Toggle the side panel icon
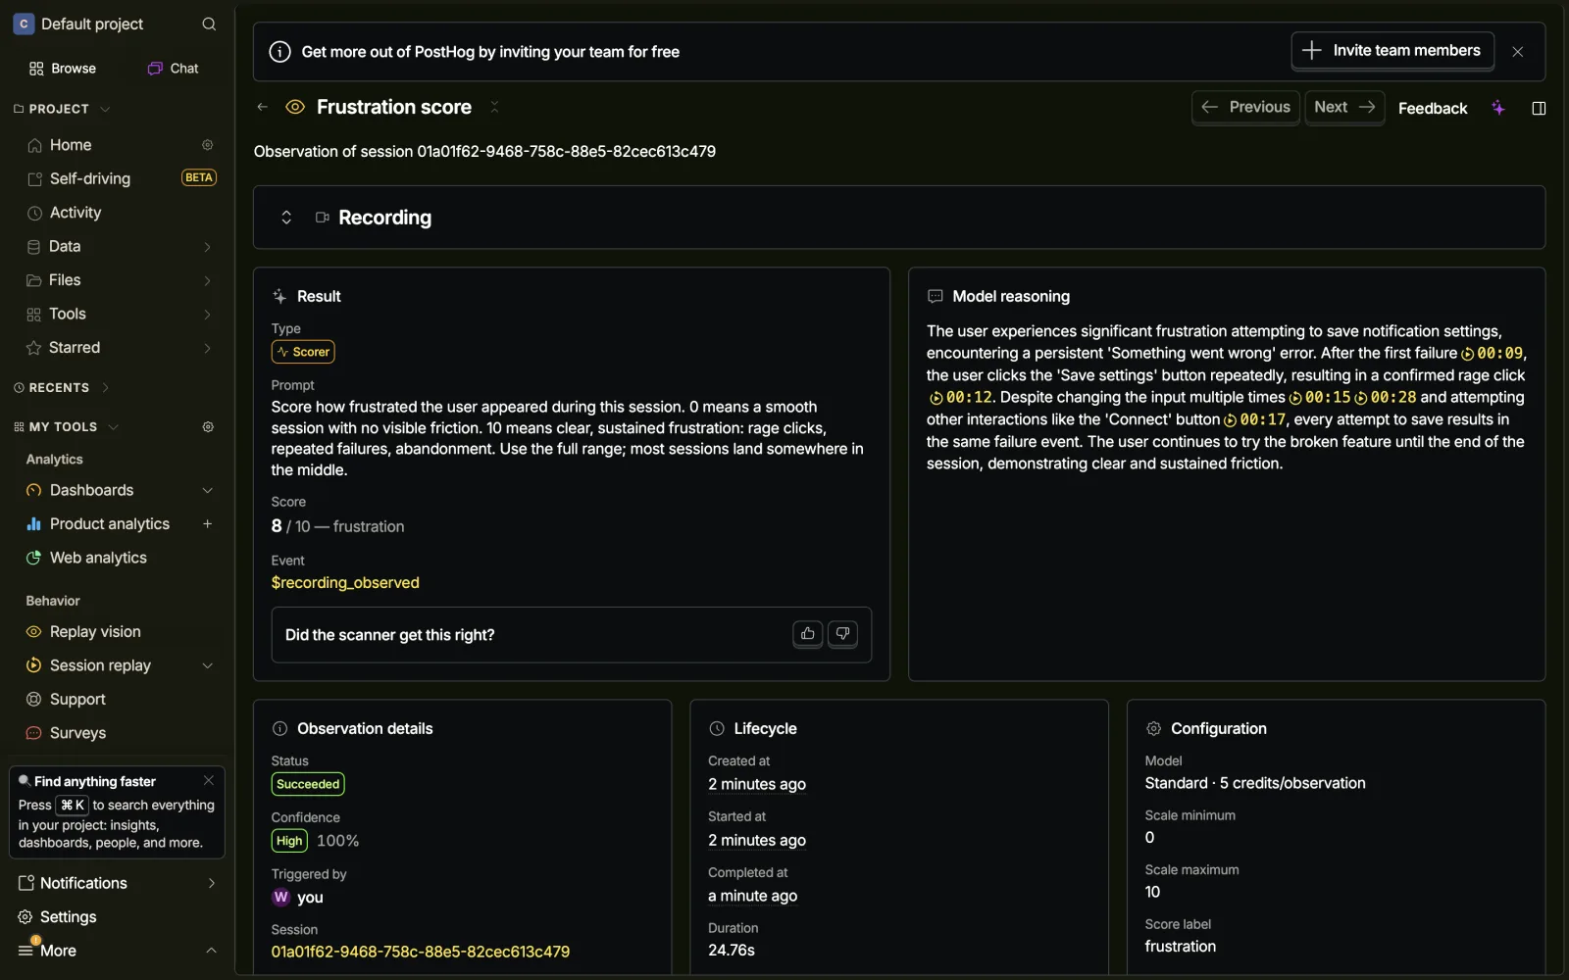The image size is (1569, 980). tap(1539, 108)
